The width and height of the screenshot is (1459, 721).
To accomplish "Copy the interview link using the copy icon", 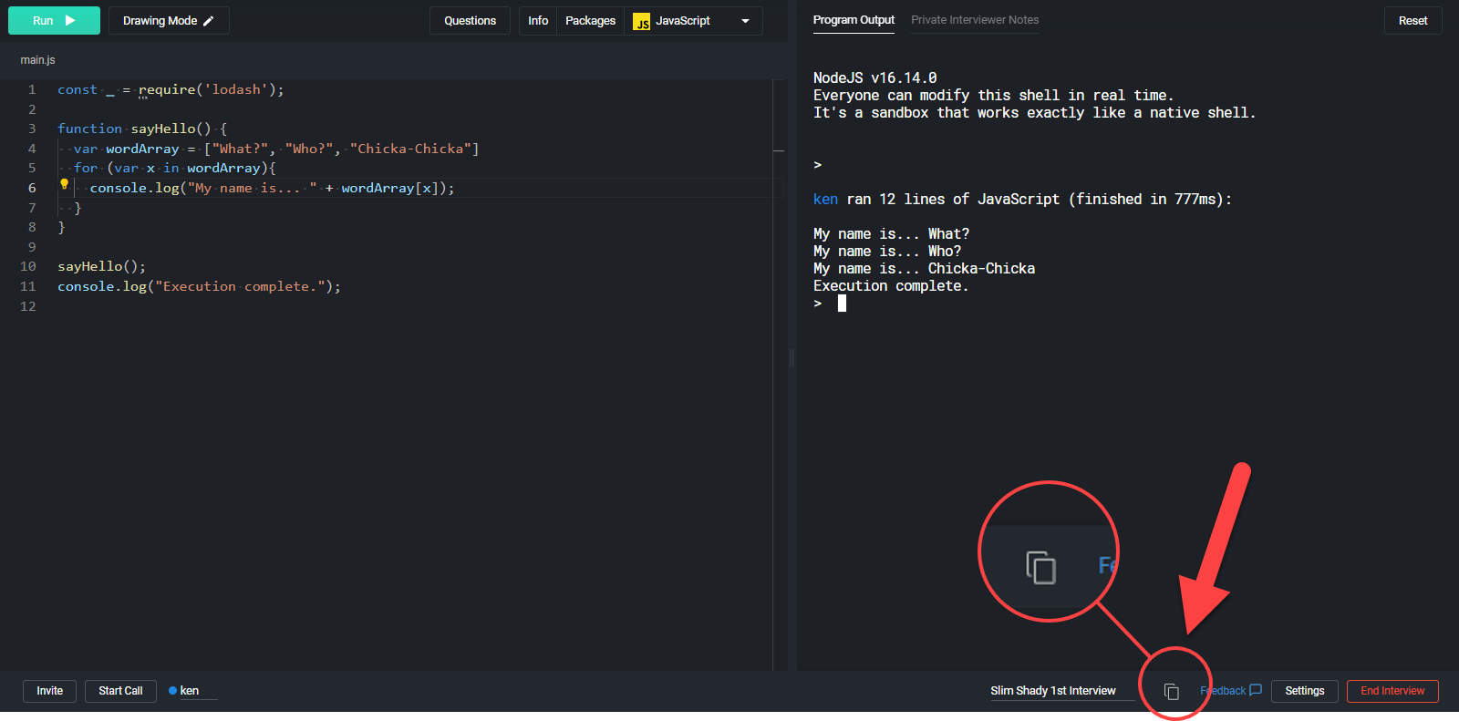I will coord(1172,692).
